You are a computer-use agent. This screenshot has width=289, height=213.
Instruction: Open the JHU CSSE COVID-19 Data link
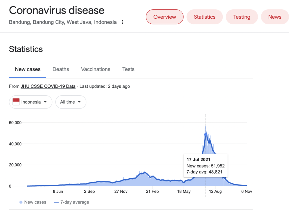(48, 86)
